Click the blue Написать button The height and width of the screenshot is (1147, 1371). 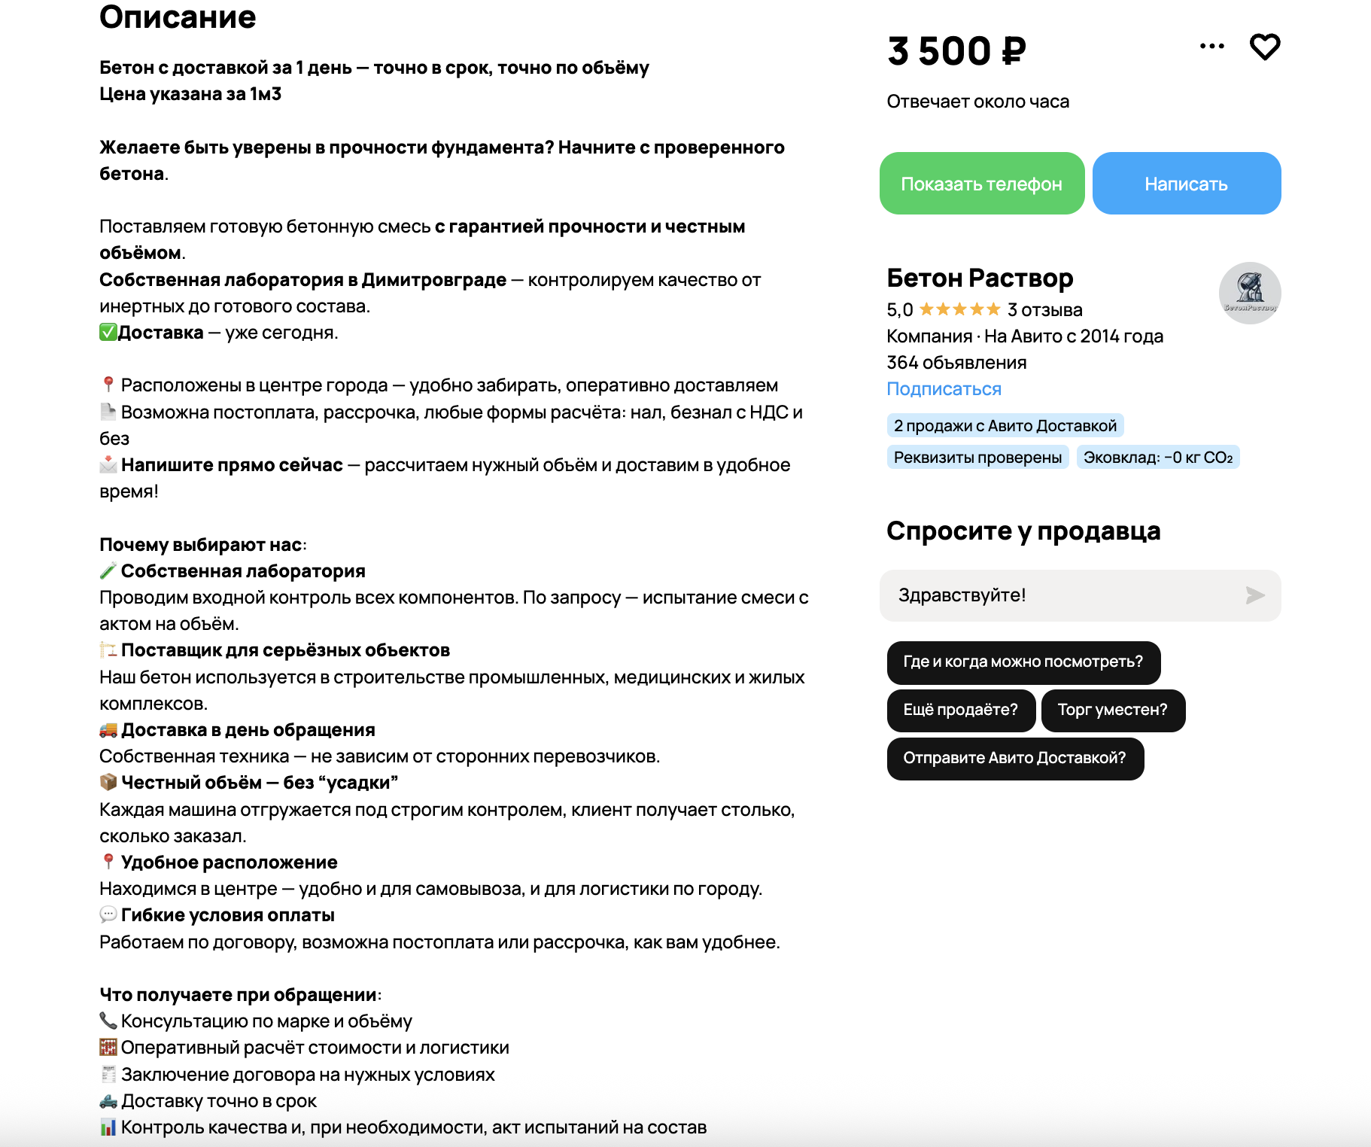coord(1187,184)
